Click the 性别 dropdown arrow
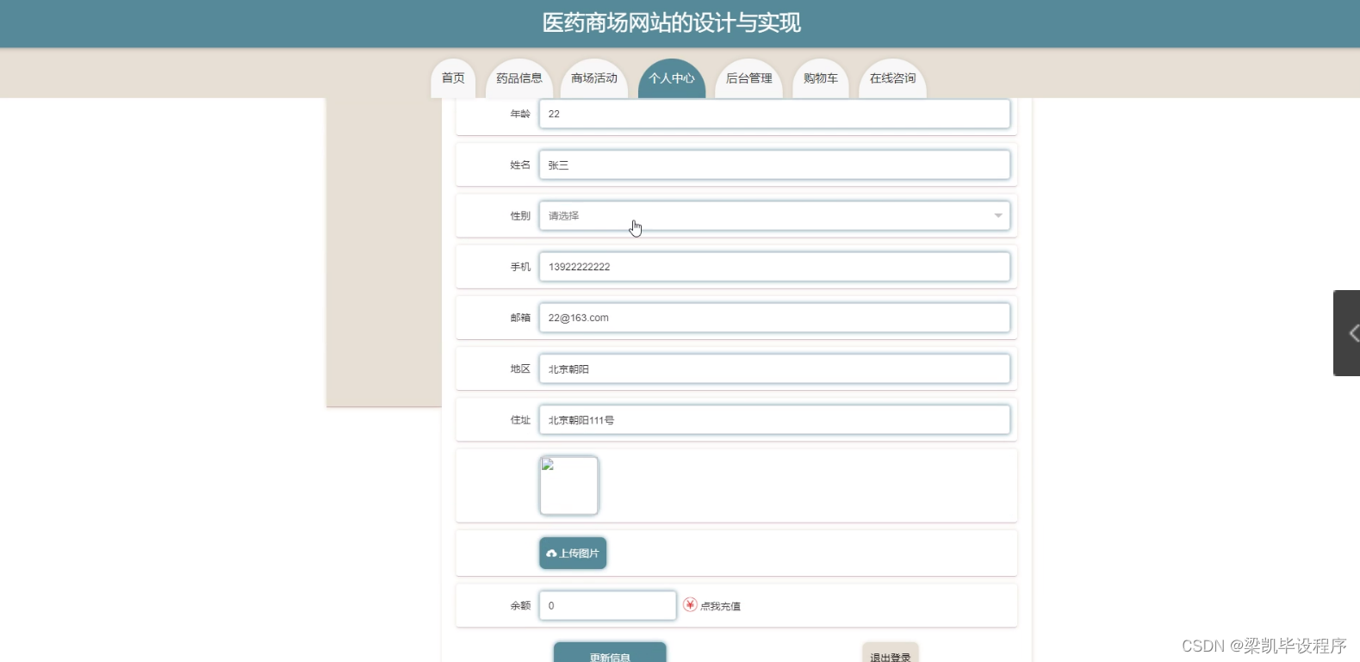Screen dimensions: 1360x662 tap(998, 216)
